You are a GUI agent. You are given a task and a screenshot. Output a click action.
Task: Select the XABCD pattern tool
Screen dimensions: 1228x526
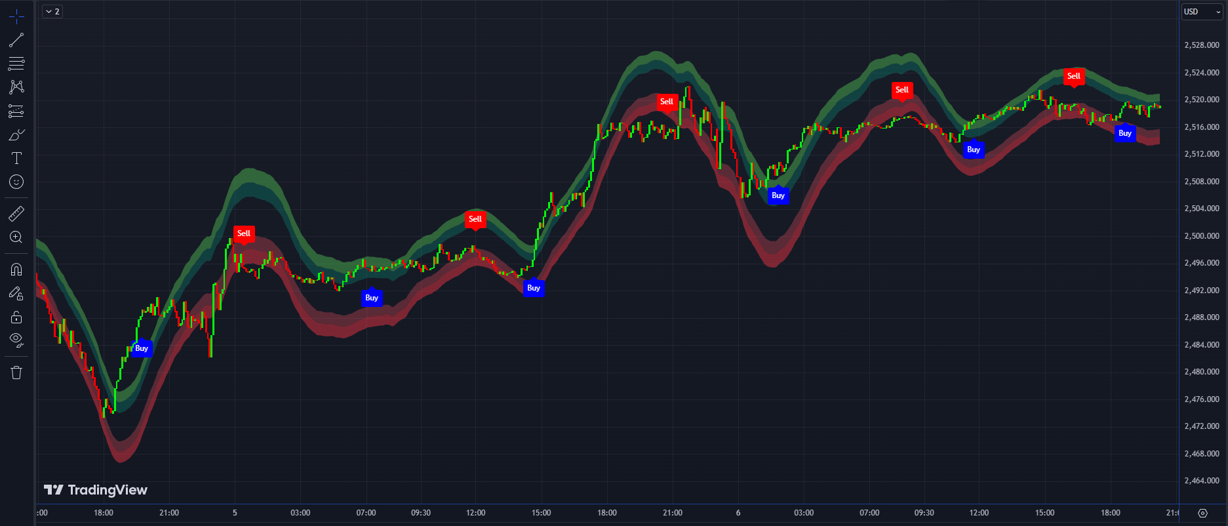click(16, 87)
